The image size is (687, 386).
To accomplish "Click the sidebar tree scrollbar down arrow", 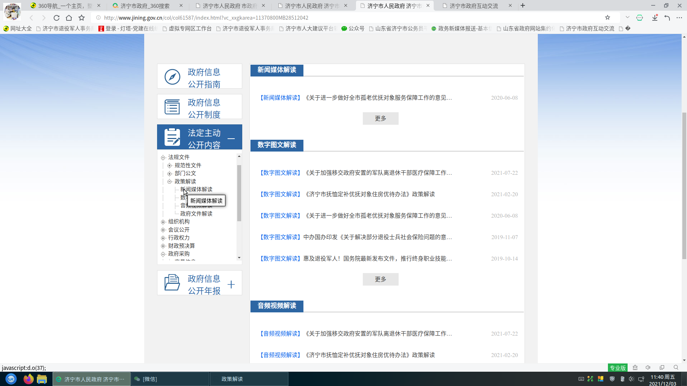I will 239,258.
